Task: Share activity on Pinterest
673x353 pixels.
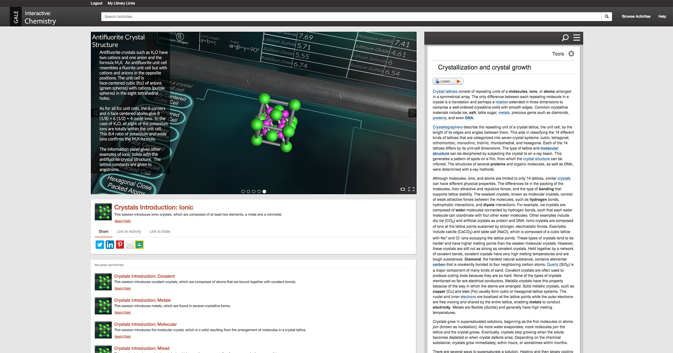Action: [120, 245]
